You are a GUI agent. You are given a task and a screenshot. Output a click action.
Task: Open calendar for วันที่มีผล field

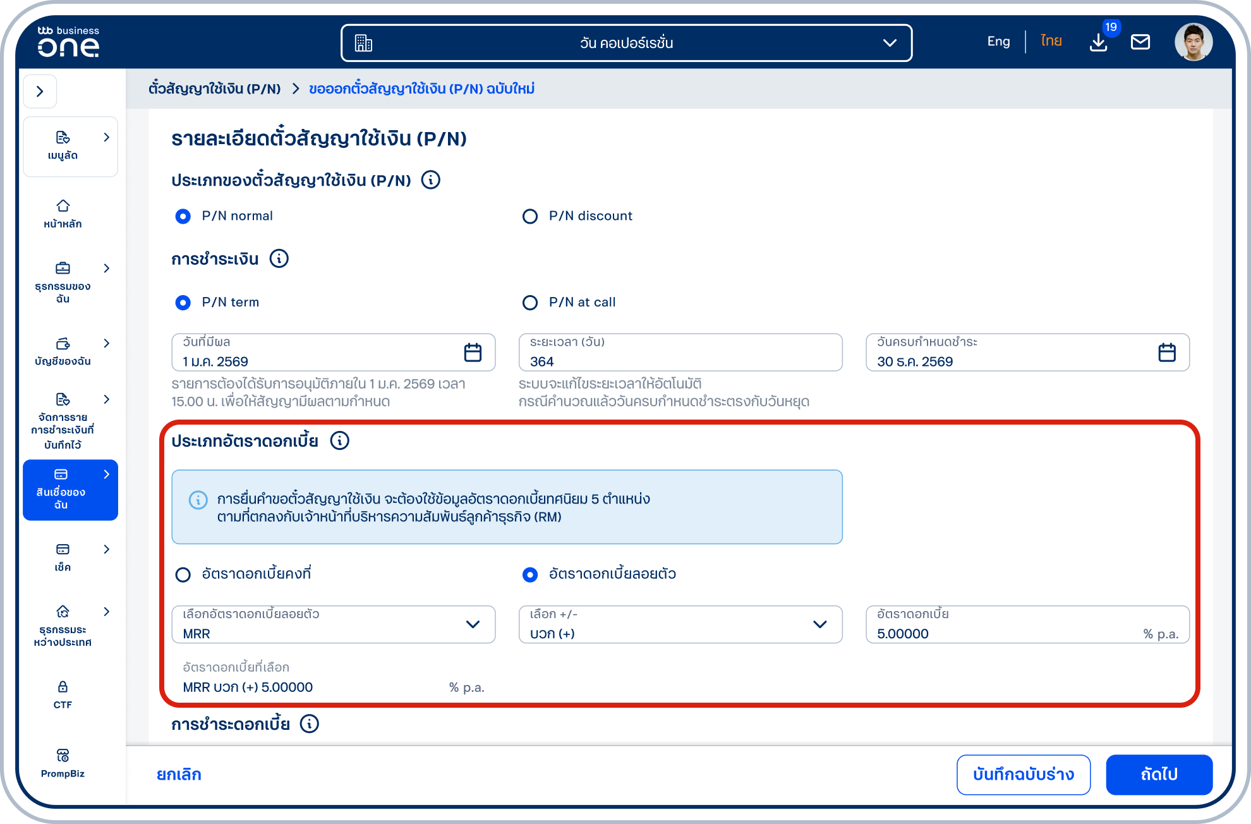473,353
